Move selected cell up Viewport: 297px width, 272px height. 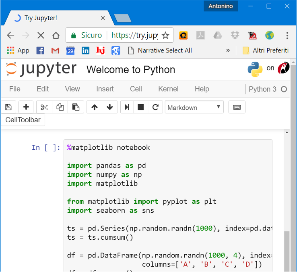(x=95, y=107)
